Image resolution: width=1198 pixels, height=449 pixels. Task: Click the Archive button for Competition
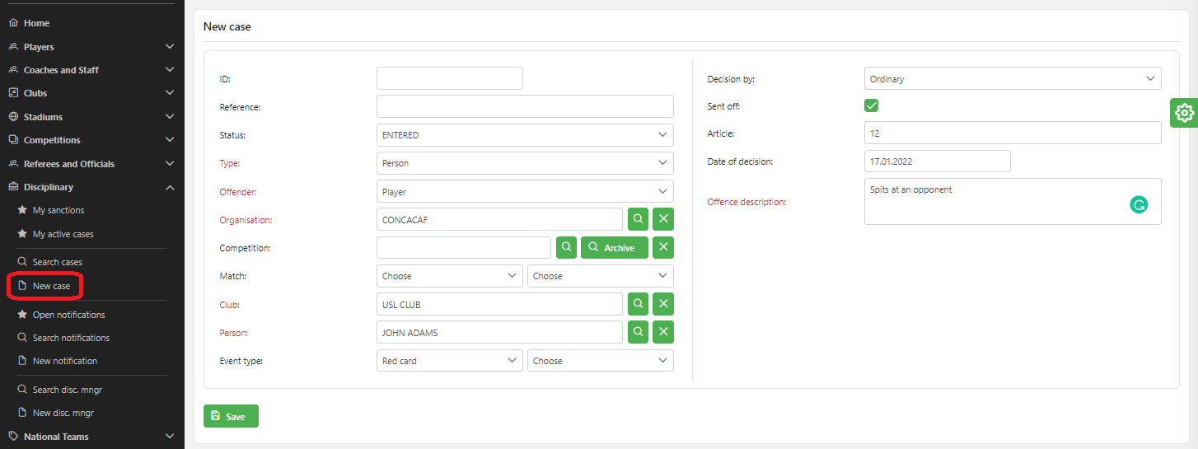pos(614,247)
